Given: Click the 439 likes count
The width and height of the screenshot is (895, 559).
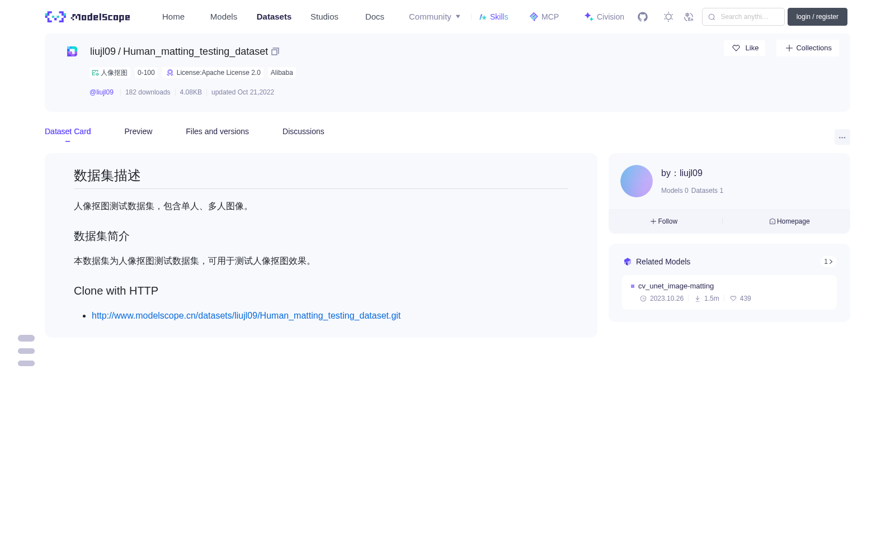Looking at the screenshot, I should click(745, 299).
